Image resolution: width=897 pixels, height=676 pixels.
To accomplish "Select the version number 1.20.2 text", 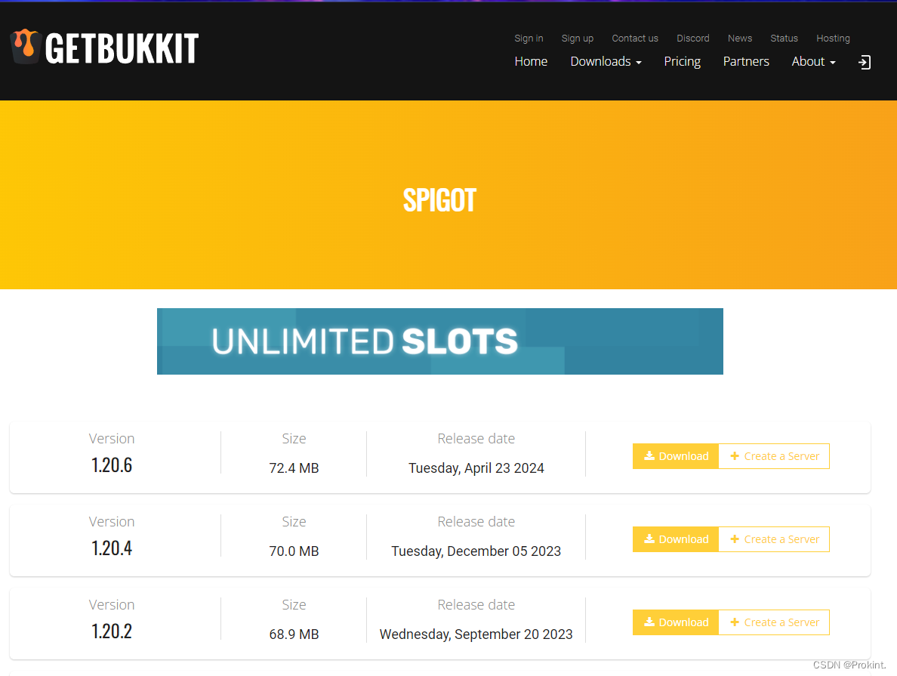I will tap(112, 631).
